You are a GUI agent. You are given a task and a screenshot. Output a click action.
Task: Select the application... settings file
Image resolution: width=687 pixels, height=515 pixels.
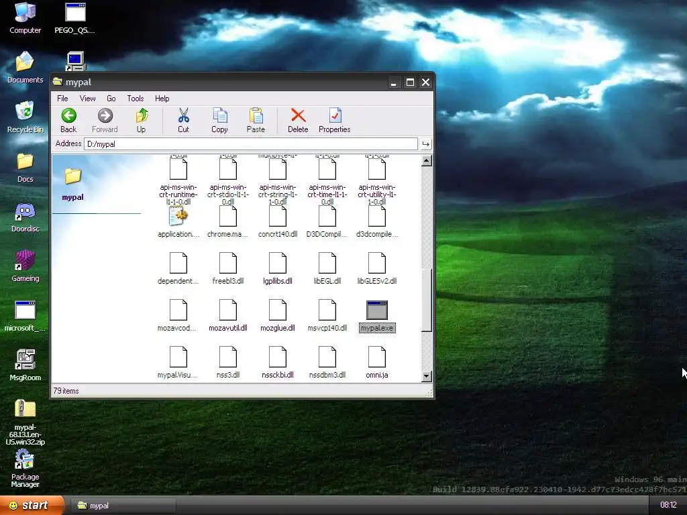pyautogui.click(x=178, y=222)
